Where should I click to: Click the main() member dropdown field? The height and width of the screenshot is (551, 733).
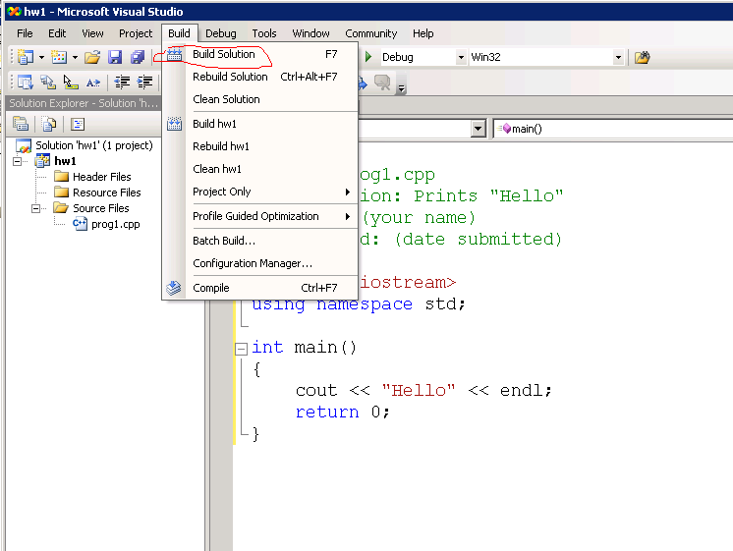[x=612, y=129]
